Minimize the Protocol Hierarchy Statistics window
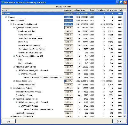Screen dimensions: 128x125 click(117, 2)
